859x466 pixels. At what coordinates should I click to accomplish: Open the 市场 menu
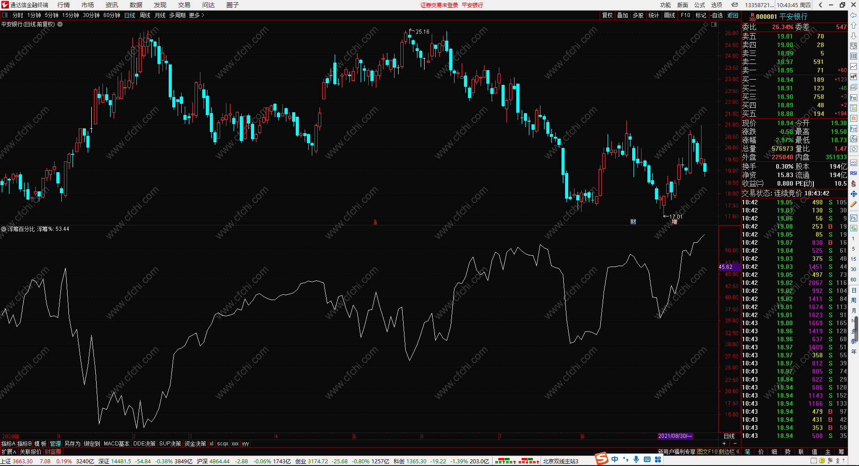pyautogui.click(x=88, y=5)
